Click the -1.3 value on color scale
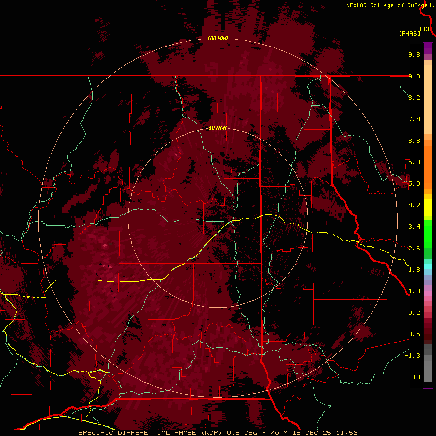The height and width of the screenshot is (436, 436). 412,356
